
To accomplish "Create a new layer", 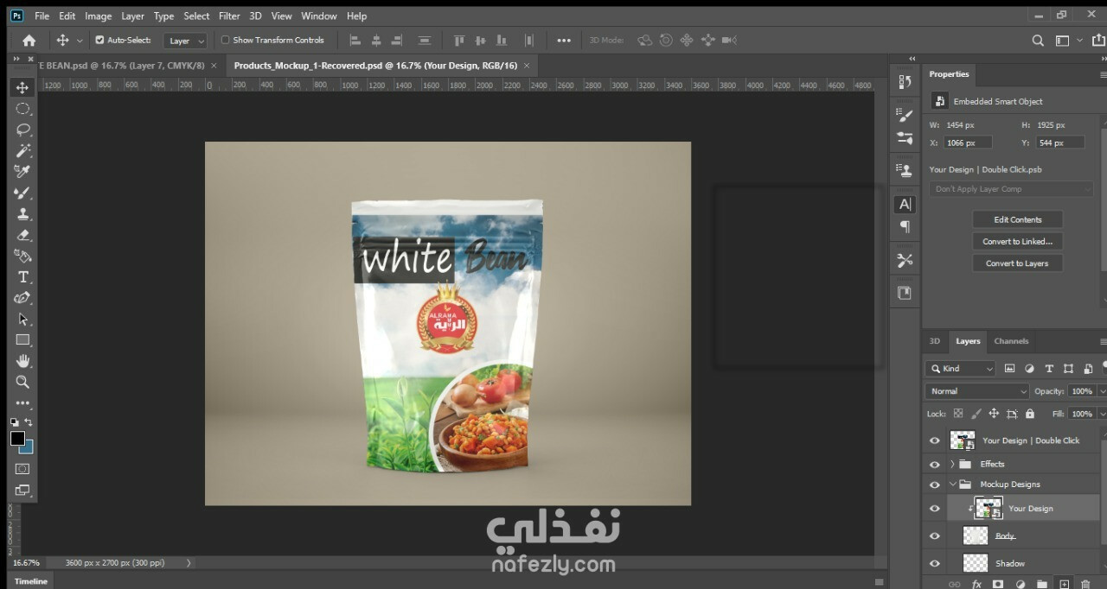I will coord(1064,584).
